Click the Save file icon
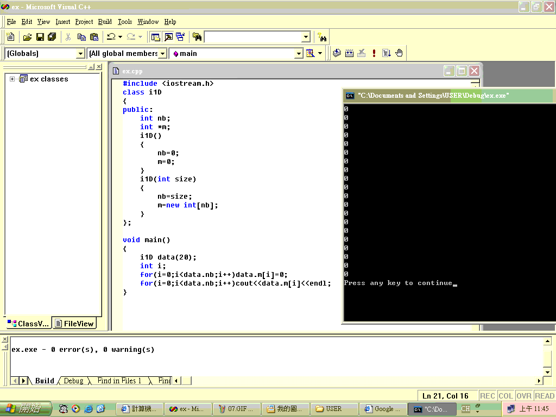556x417 pixels. pyautogui.click(x=40, y=37)
